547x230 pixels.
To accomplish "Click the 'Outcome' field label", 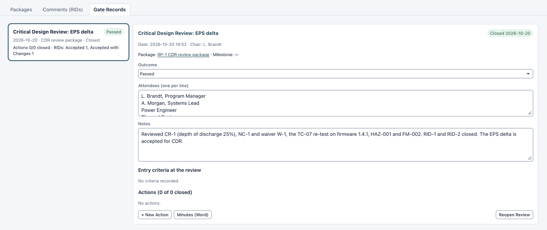I will [x=148, y=65].
